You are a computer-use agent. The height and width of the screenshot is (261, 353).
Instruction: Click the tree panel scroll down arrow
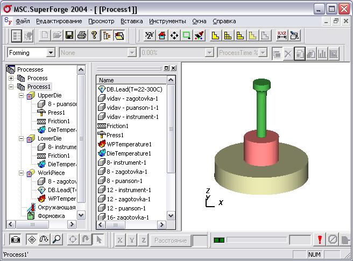pyautogui.click(x=81, y=215)
